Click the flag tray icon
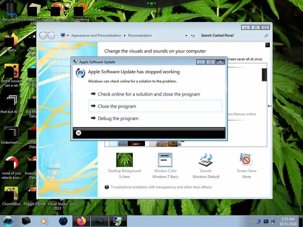This screenshot has width=303, height=227. (259, 221)
